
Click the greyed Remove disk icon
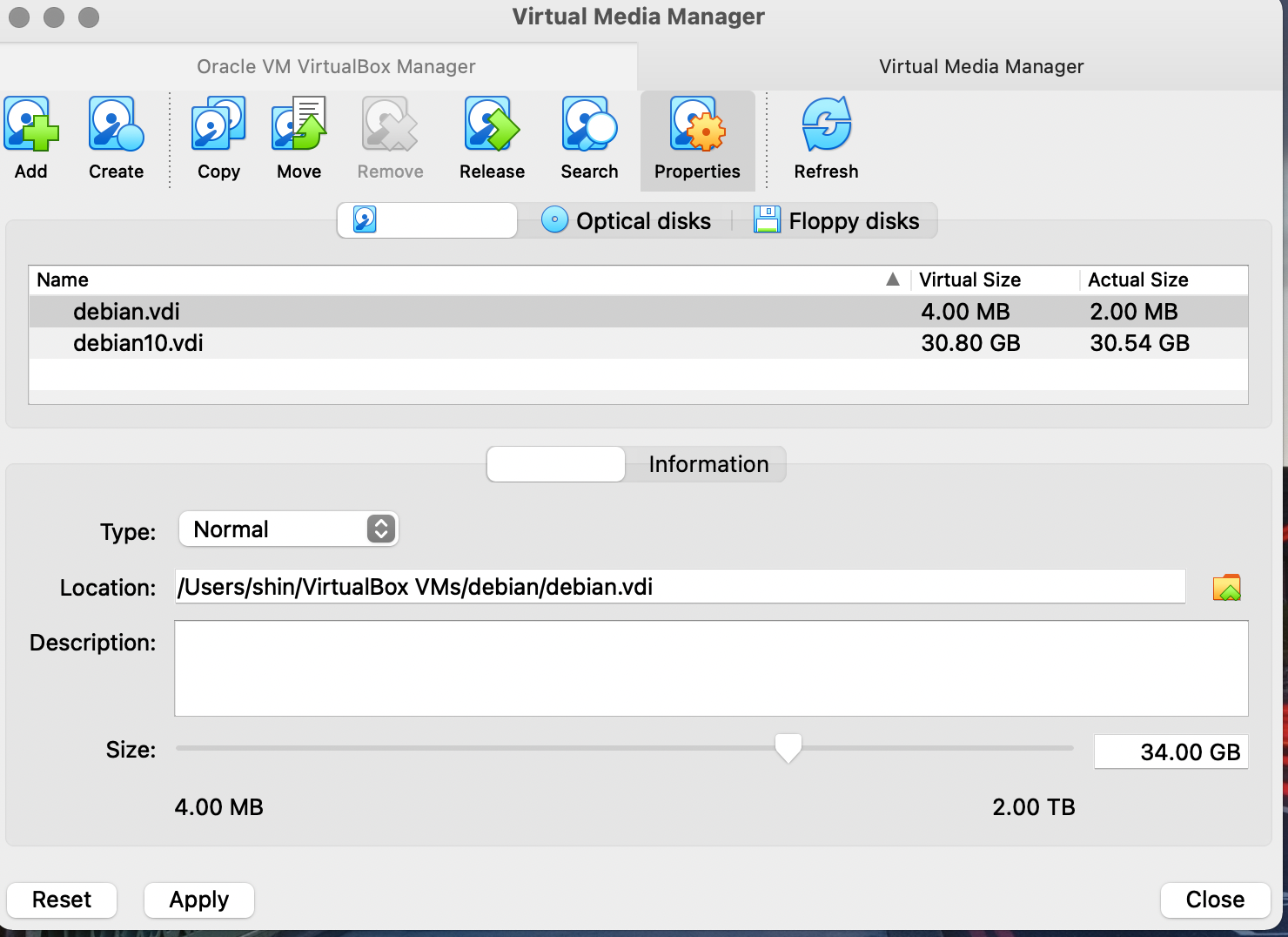[390, 125]
